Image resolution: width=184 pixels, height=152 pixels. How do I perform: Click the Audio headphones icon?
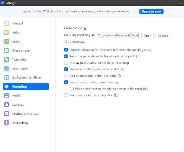[6, 42]
